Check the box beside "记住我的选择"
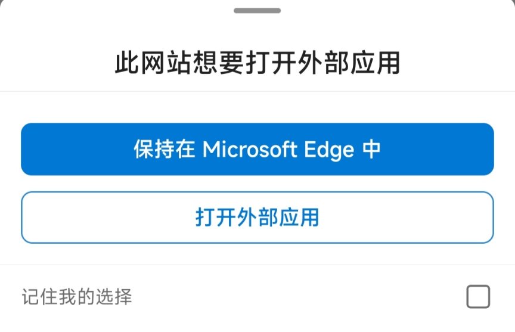 [x=478, y=296]
